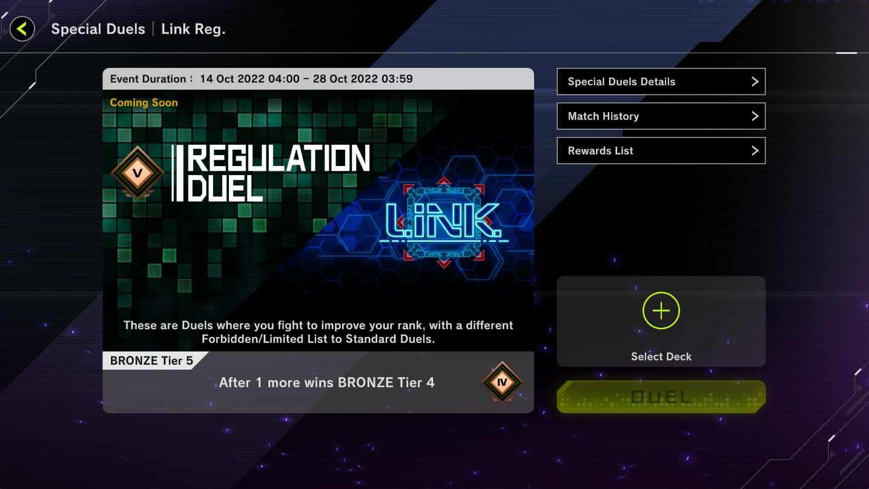Click the Event Duration date bar

point(318,79)
